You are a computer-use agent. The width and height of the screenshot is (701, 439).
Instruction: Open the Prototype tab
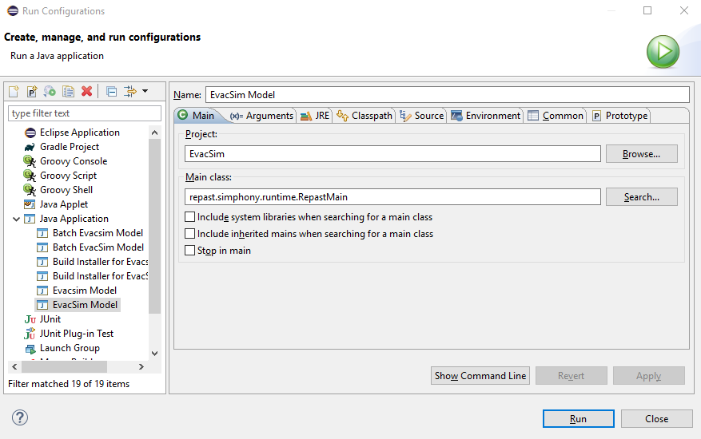click(x=619, y=116)
